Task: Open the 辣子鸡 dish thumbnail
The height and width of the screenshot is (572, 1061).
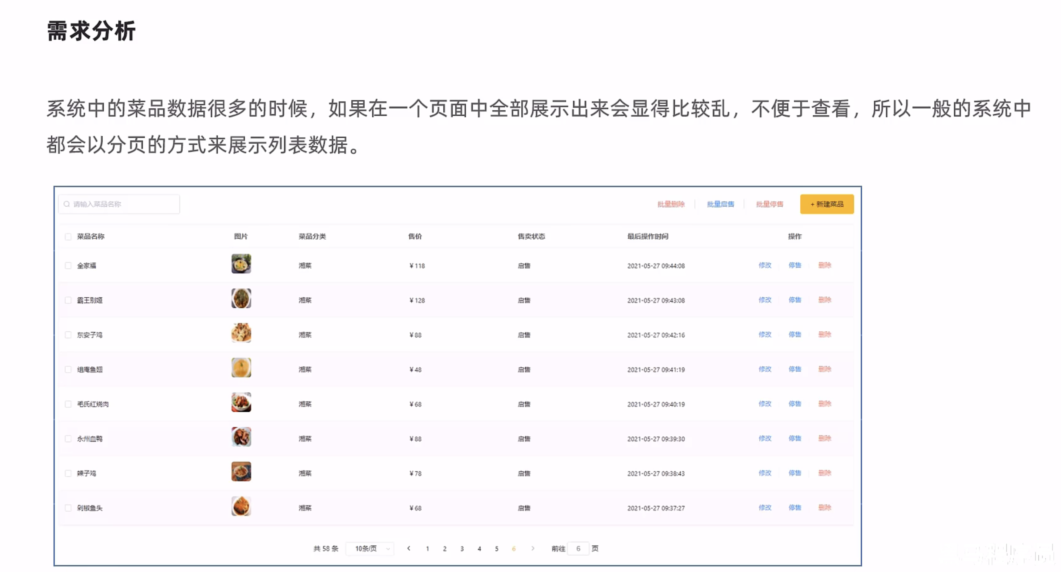Action: (241, 472)
